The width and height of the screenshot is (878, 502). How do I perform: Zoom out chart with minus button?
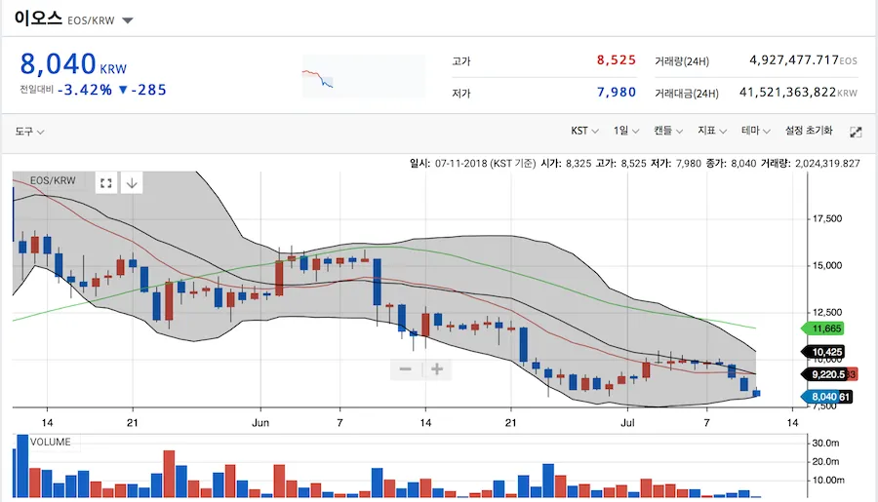point(406,368)
